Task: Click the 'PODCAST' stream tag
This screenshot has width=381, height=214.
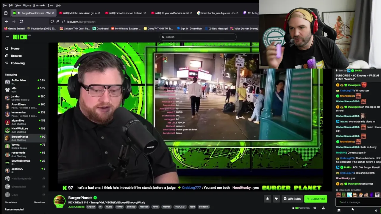Action: (180, 207)
